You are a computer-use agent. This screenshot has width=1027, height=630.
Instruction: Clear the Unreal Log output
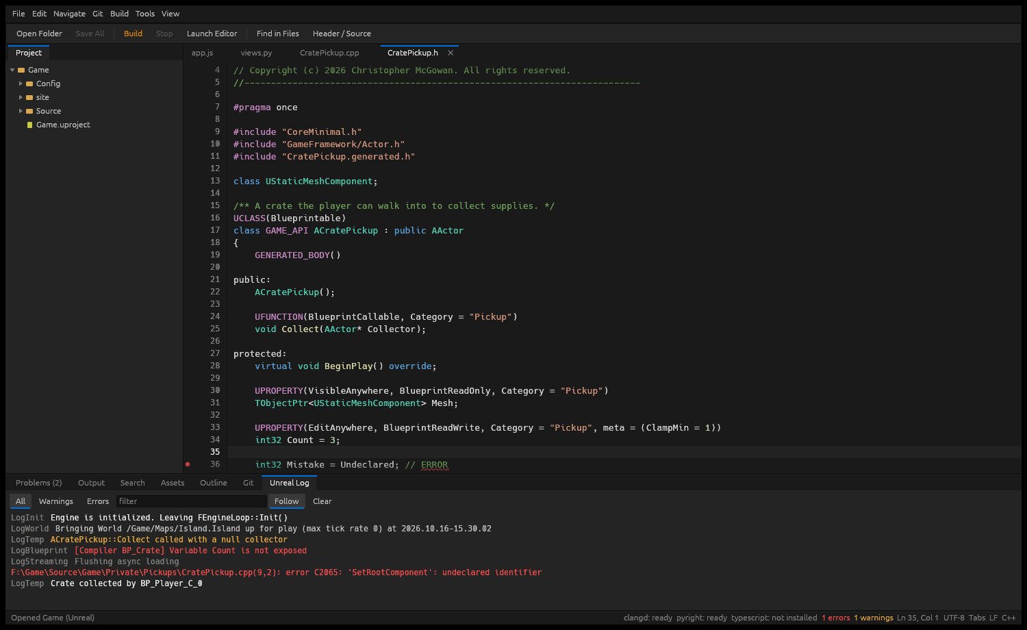[322, 501]
